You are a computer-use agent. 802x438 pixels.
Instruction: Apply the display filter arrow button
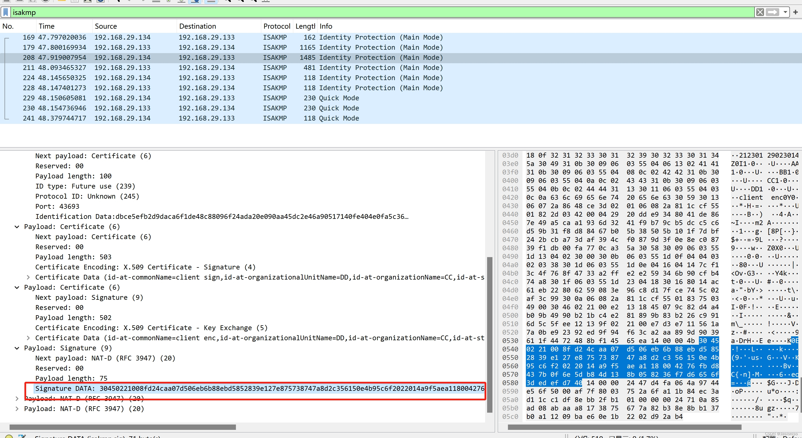pyautogui.click(x=773, y=12)
